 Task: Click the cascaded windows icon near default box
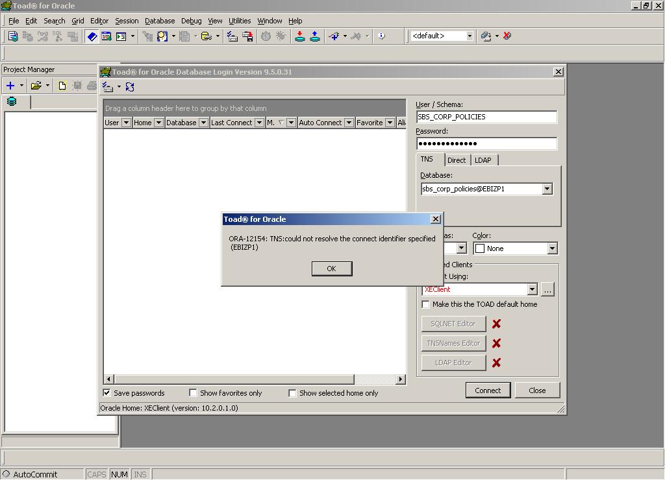[486, 36]
